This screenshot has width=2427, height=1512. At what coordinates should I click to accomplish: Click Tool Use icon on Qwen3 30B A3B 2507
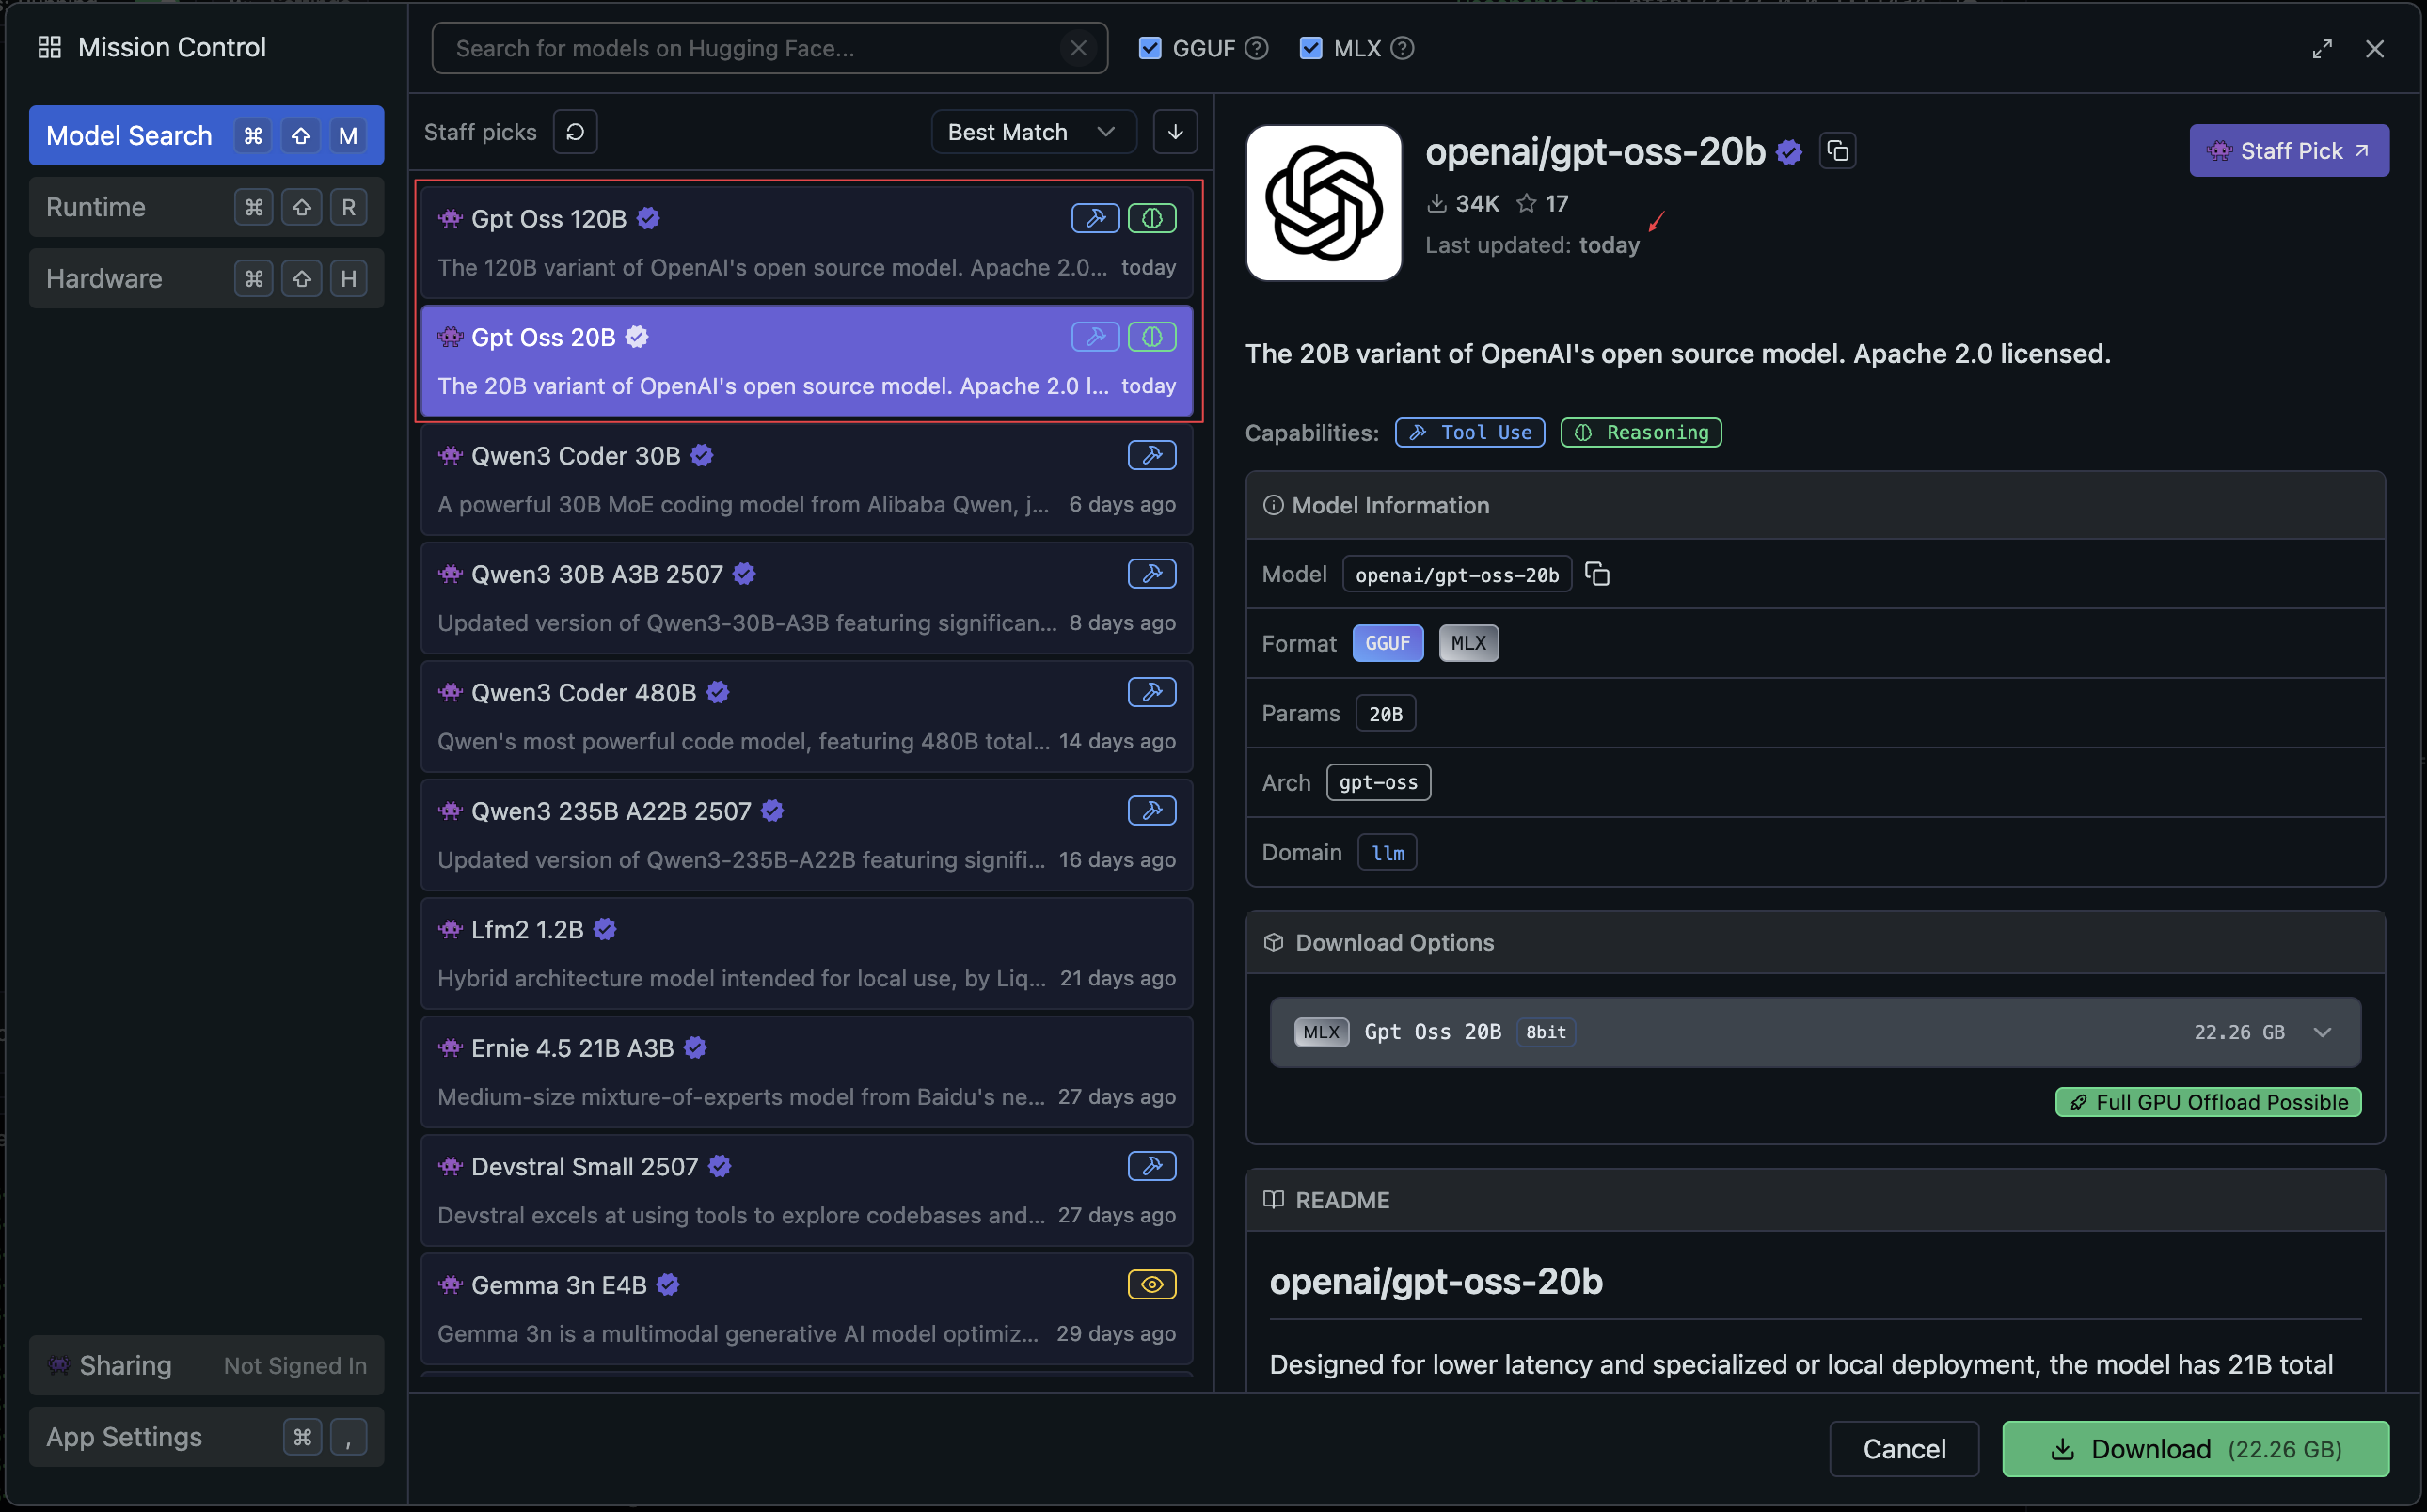1151,574
